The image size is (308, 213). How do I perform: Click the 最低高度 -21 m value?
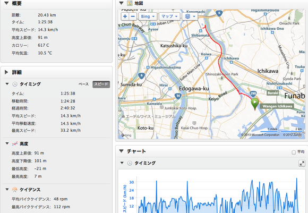coord(40,168)
